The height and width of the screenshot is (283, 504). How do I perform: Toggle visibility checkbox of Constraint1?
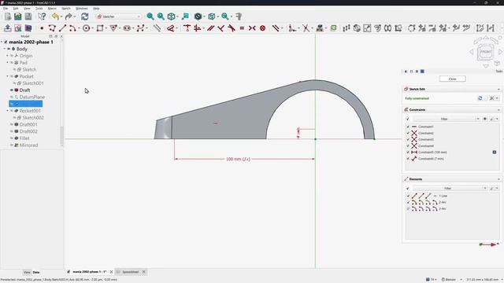tap(408, 127)
